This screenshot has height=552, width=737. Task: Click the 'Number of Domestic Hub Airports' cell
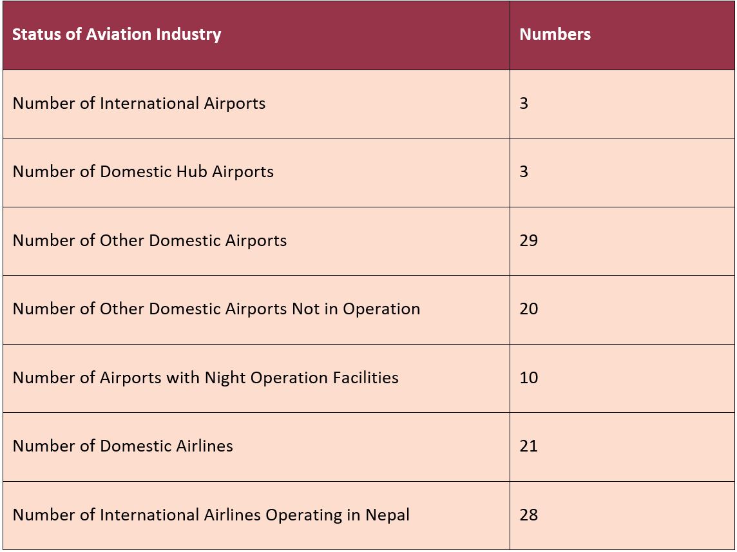[143, 172]
